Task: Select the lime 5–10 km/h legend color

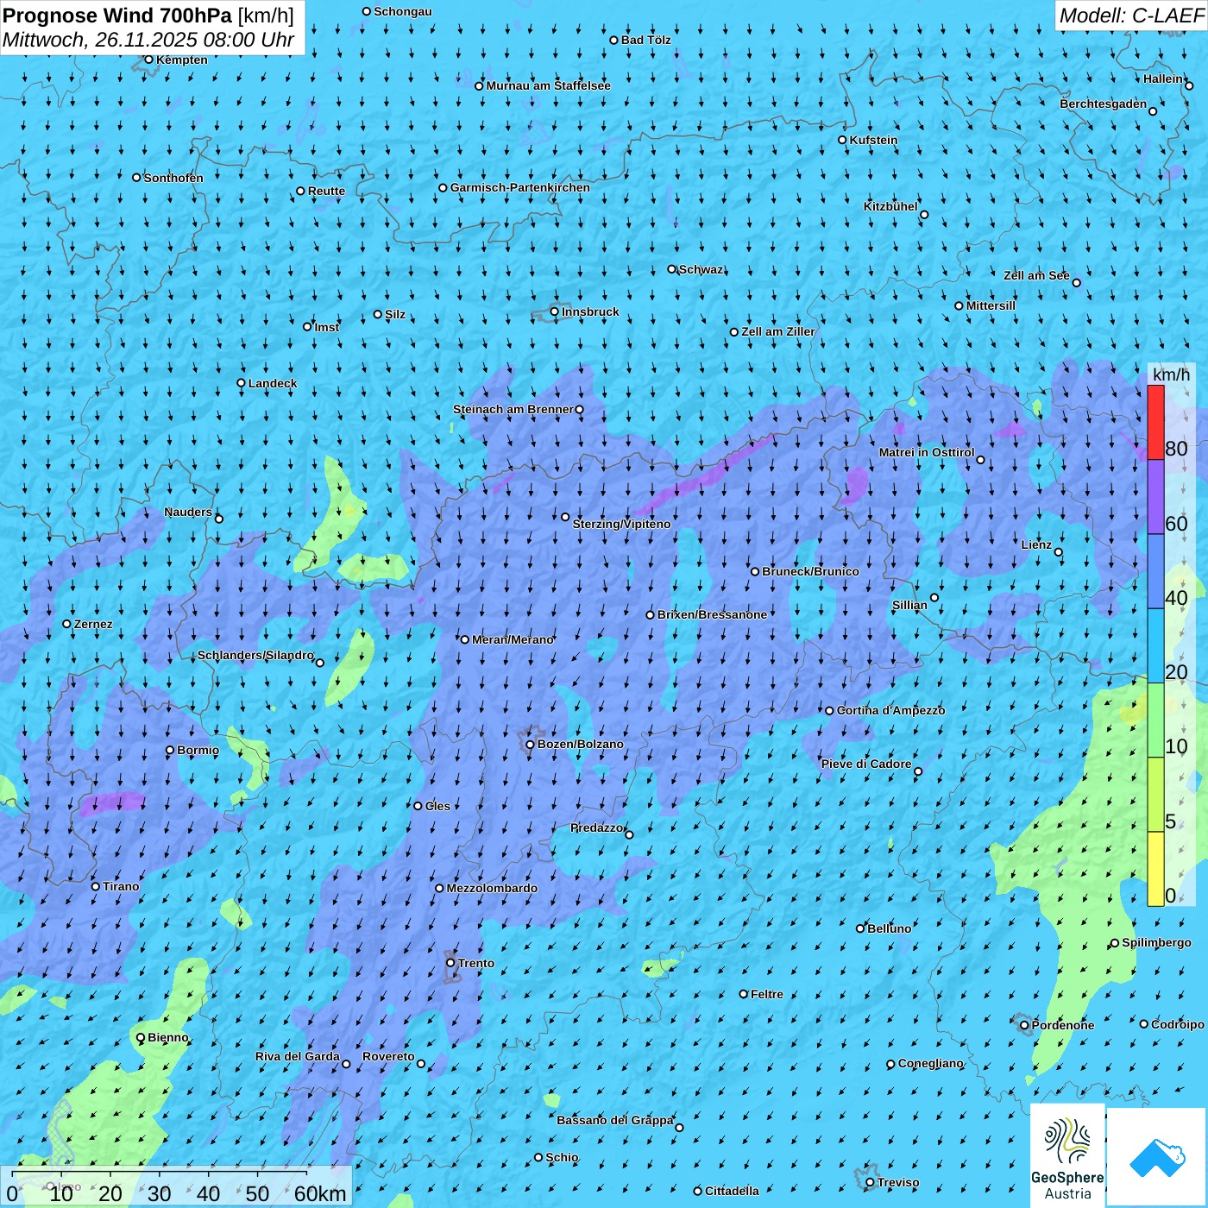Action: 1155,795
